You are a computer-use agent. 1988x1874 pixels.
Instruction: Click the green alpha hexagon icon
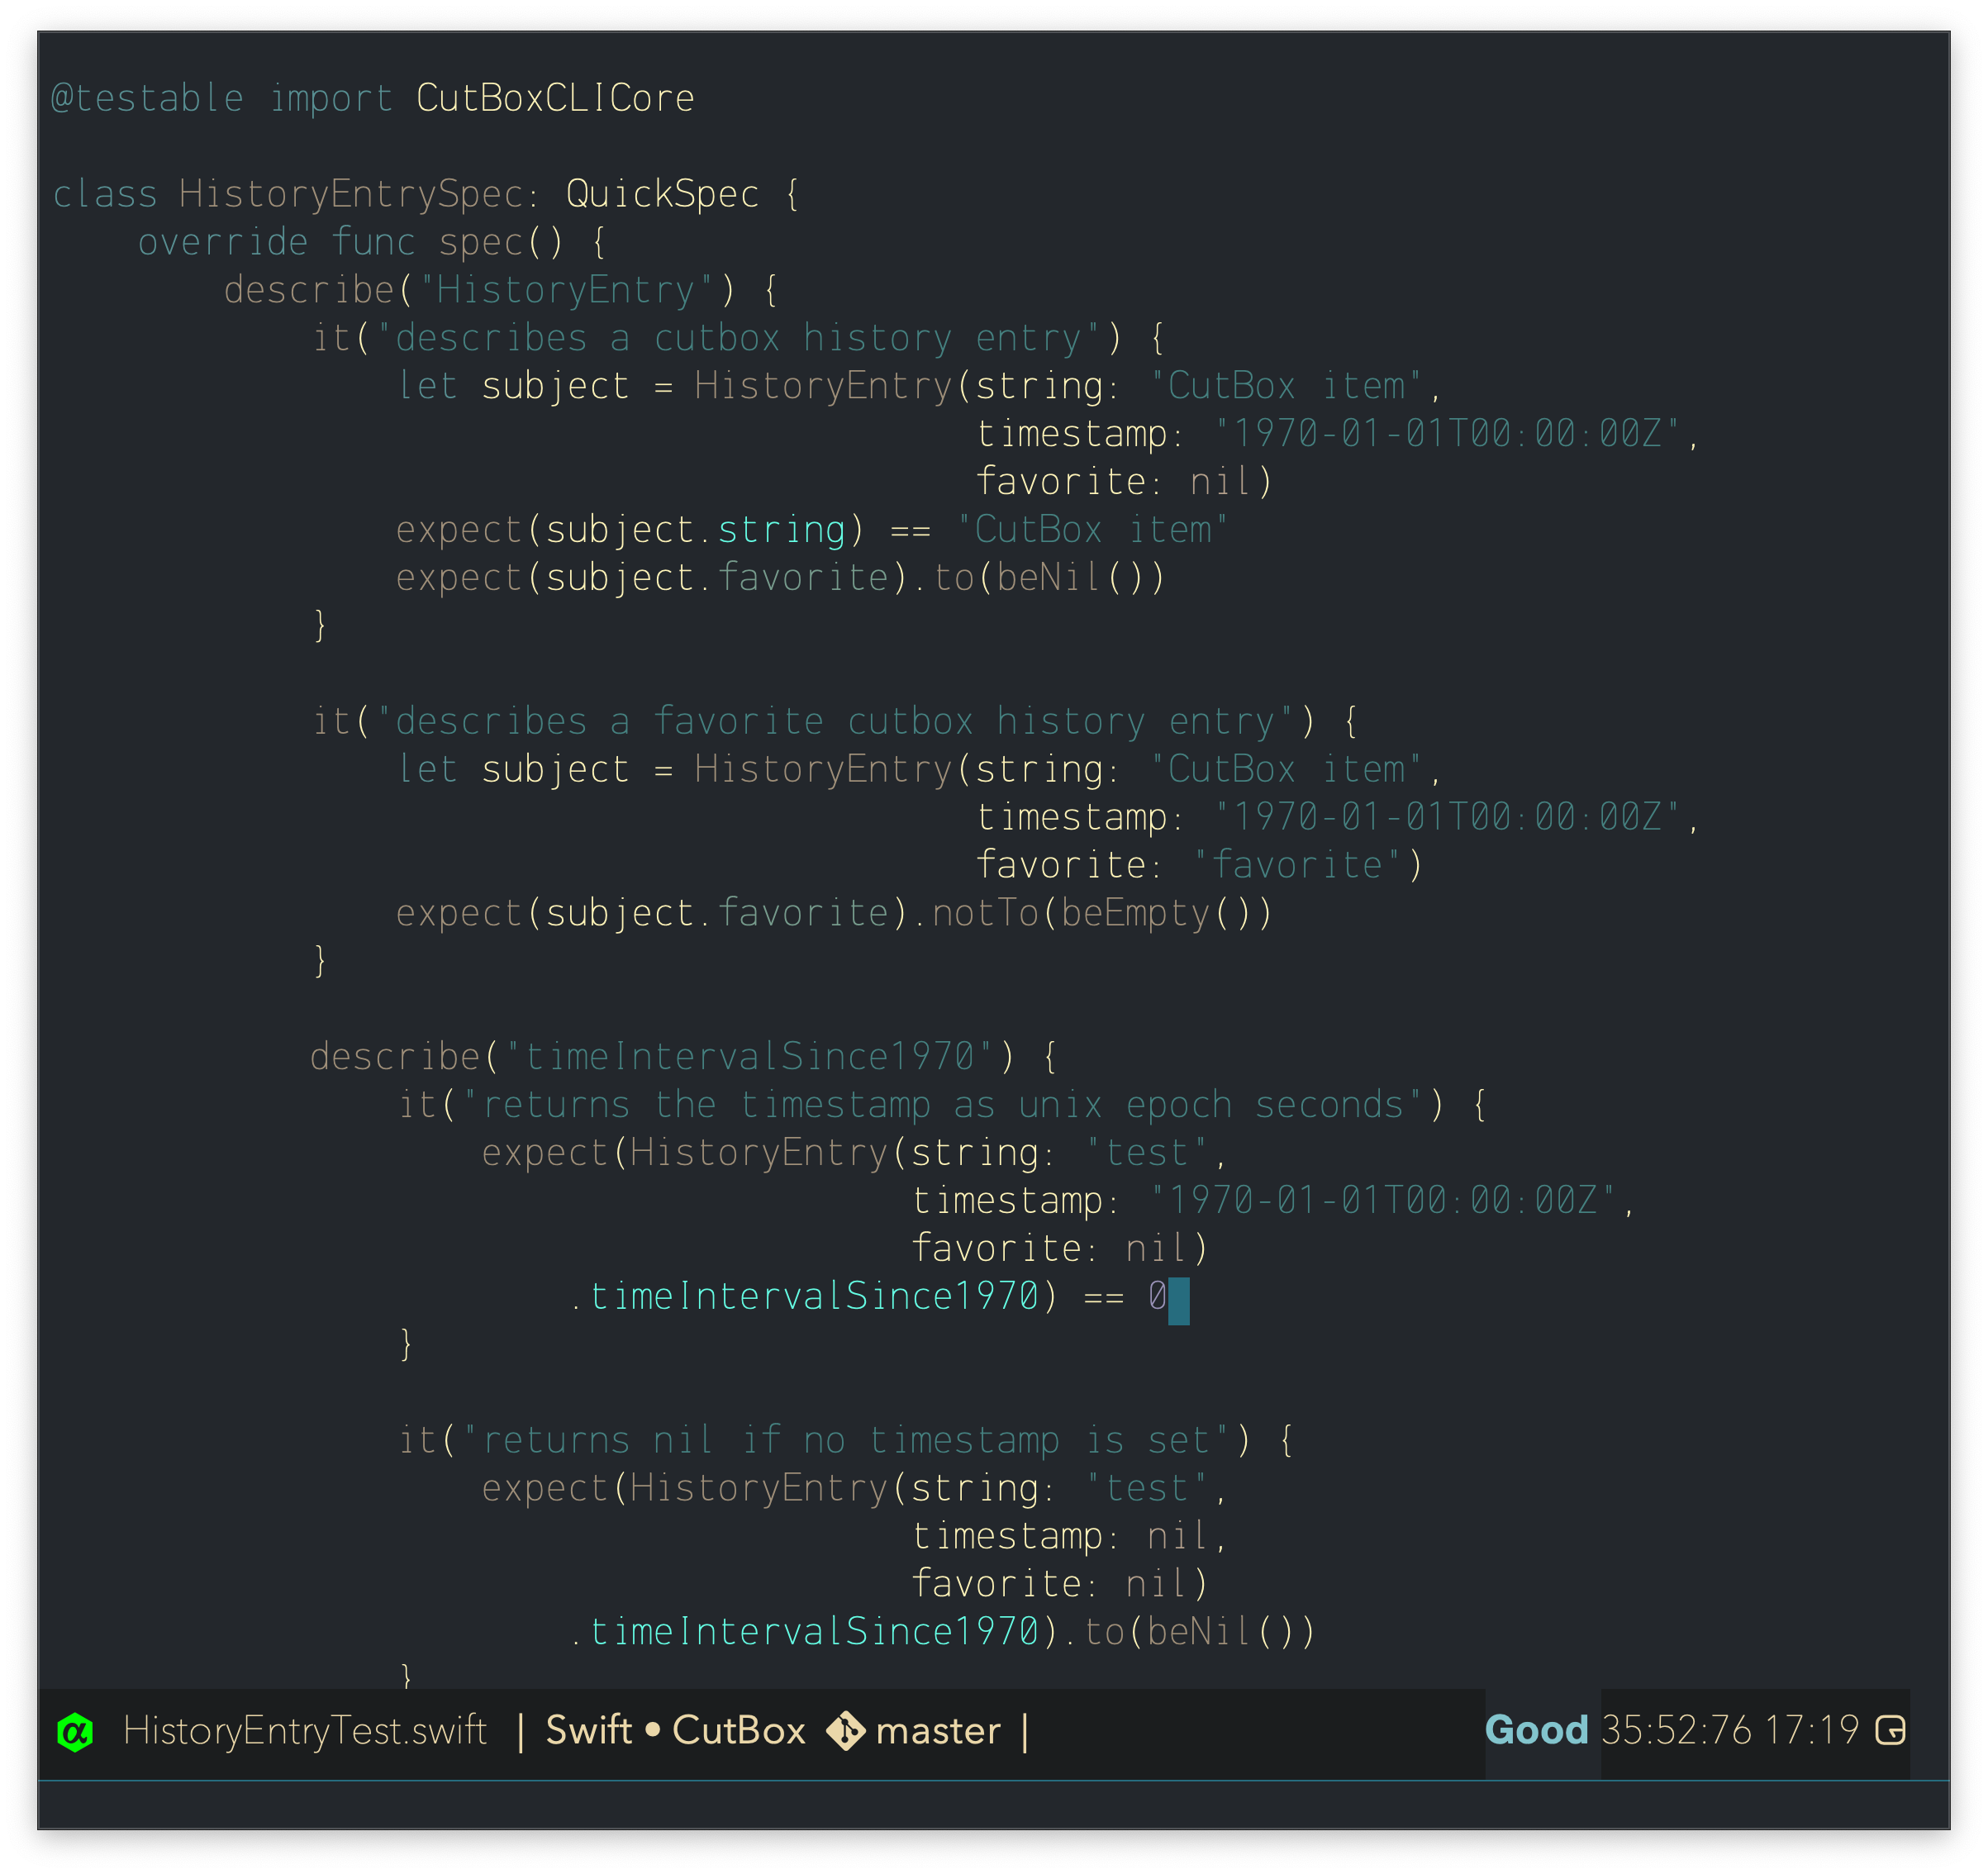point(75,1732)
